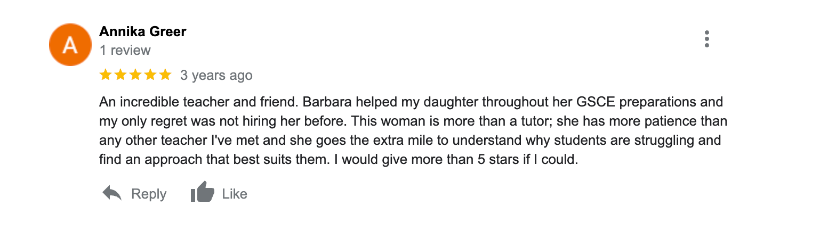The height and width of the screenshot is (230, 820).
Task: Click the "1 review" count text
Action: click(x=125, y=51)
